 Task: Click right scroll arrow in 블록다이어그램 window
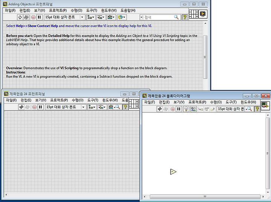point(263,197)
